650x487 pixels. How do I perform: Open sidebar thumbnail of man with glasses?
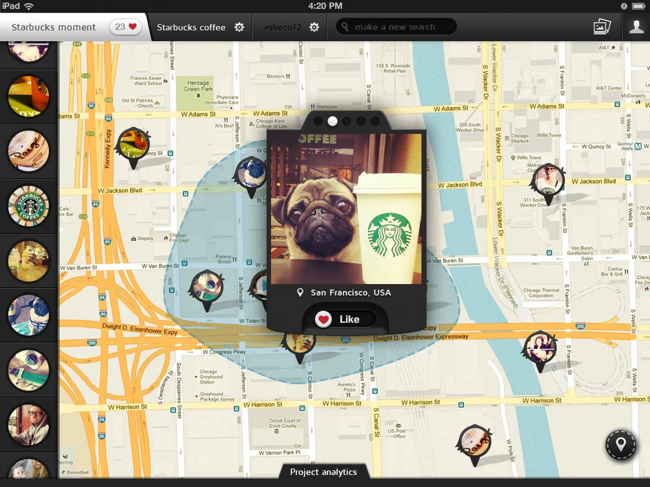click(x=29, y=425)
